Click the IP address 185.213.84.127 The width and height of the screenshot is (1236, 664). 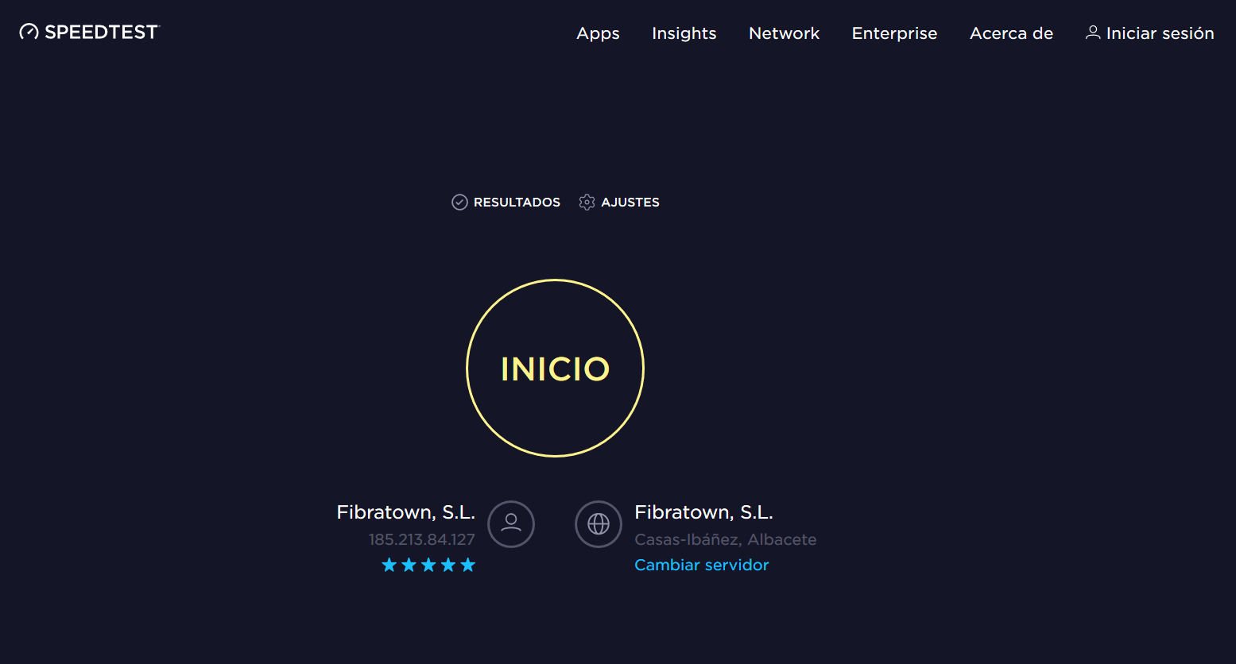[x=421, y=539]
